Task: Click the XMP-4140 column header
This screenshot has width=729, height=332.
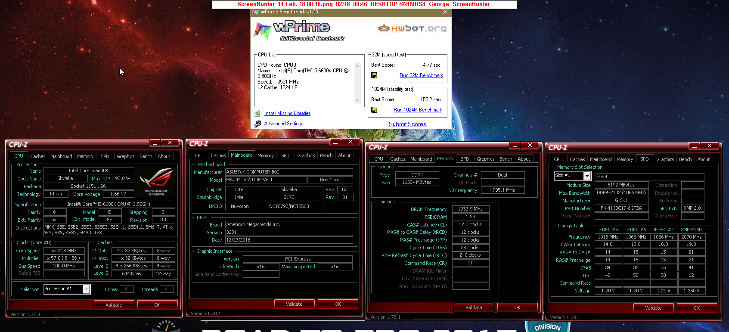Action: [692, 230]
